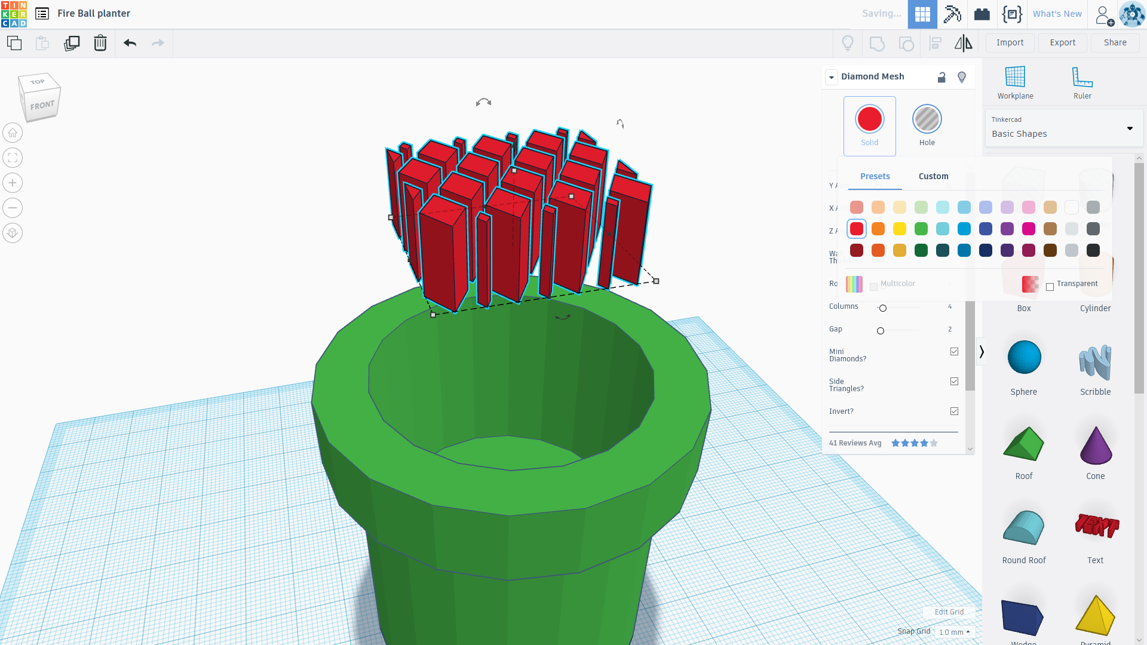Open the Codeblocks bracket icon

(1012, 14)
